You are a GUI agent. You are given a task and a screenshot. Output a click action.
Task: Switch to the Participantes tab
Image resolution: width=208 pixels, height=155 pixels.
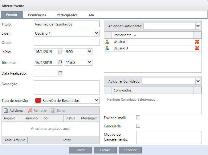(67, 15)
